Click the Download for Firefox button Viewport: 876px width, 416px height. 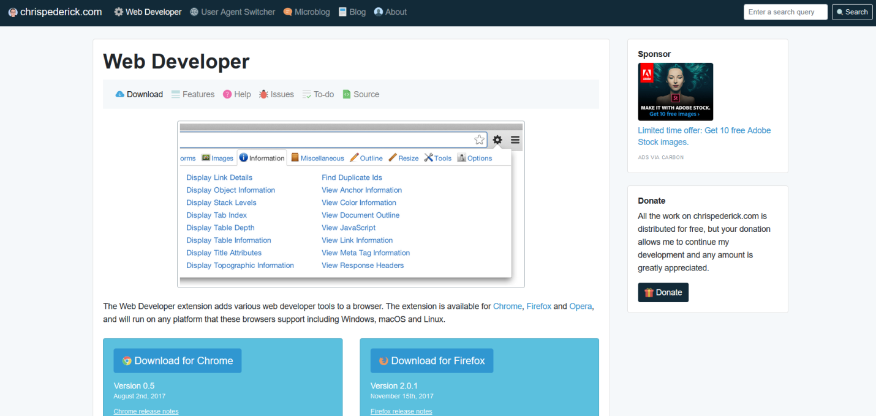[431, 360]
